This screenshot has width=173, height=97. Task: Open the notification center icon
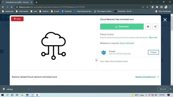tap(169, 95)
